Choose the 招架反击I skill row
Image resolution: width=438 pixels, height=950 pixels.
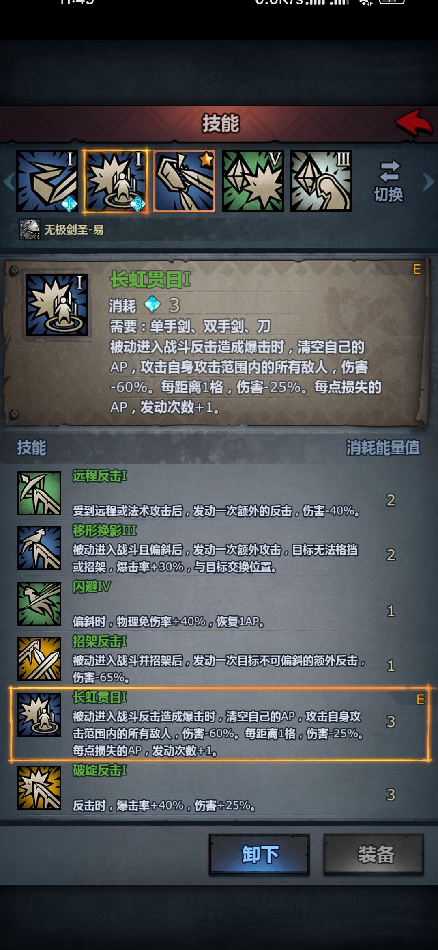(219, 659)
